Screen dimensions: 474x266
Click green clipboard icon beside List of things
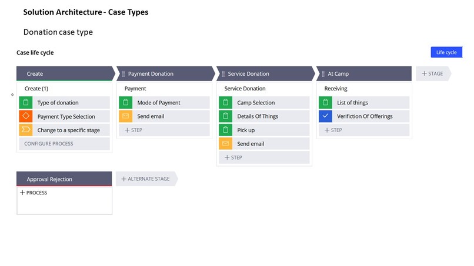pos(326,103)
